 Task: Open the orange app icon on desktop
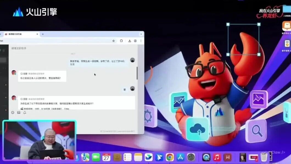point(287,26)
